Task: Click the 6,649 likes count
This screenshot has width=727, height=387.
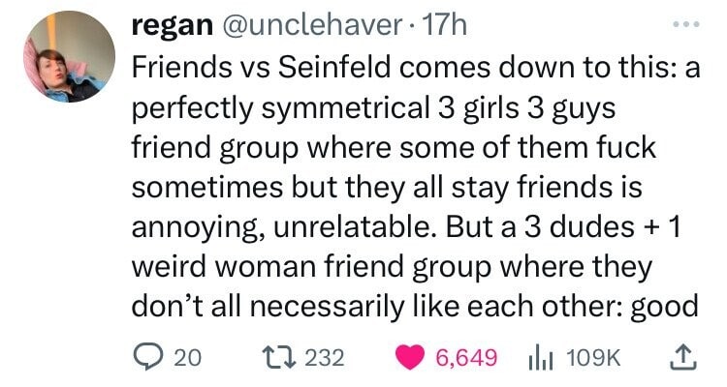Action: pyautogui.click(x=466, y=358)
